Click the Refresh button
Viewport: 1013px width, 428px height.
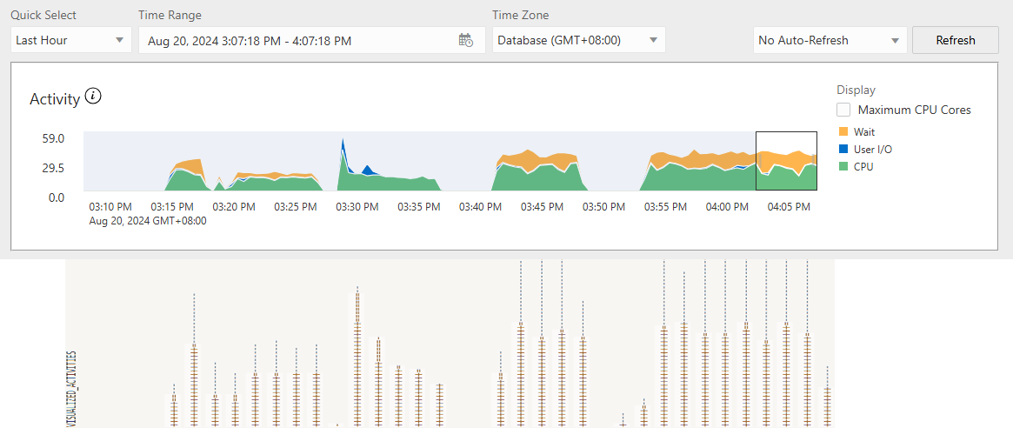tap(956, 40)
